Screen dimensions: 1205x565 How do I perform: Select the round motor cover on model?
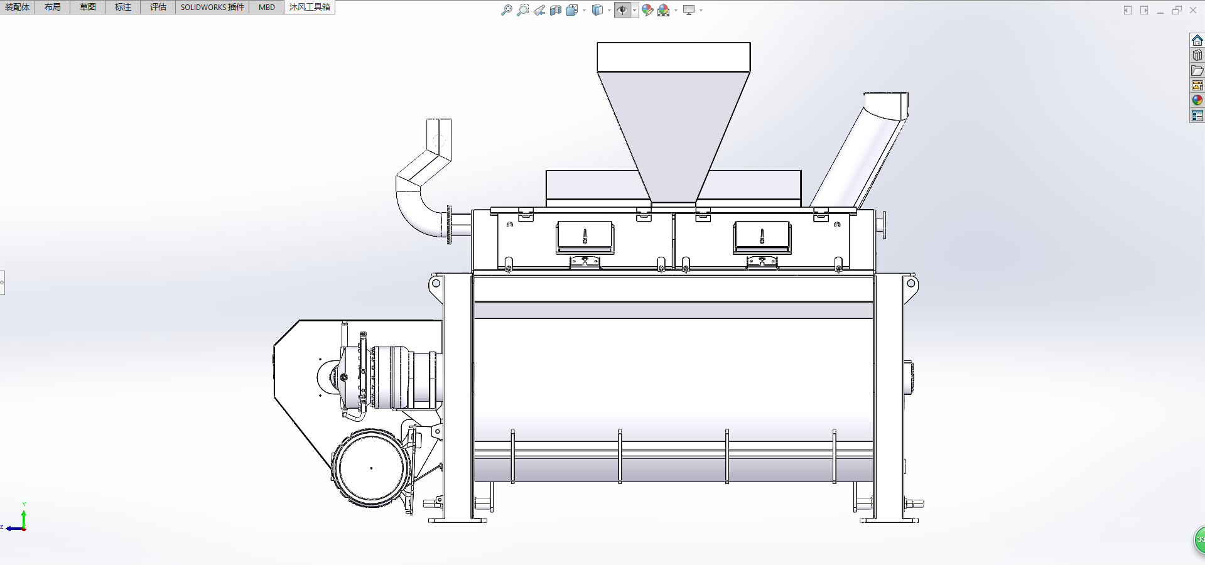[371, 468]
